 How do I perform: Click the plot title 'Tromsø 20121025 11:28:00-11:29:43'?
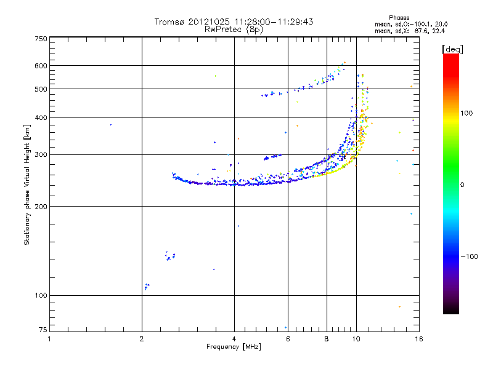(x=234, y=22)
